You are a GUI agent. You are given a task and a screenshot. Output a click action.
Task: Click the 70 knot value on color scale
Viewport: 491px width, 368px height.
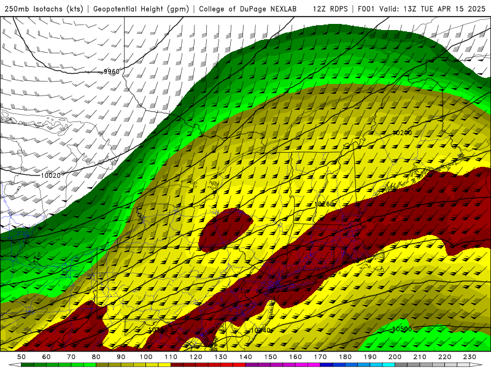point(71,357)
